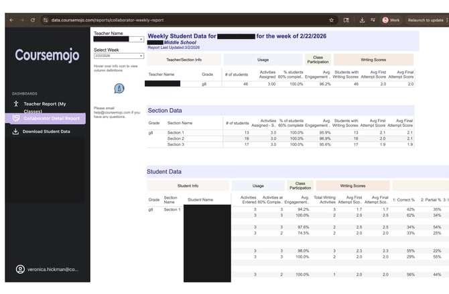Reload the page with the refresh icon
449x294 pixels.
point(33,20)
